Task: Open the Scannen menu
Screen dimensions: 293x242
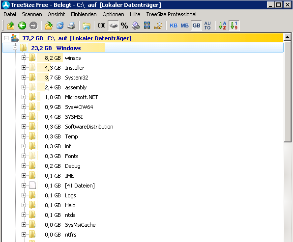Action: 32,14
